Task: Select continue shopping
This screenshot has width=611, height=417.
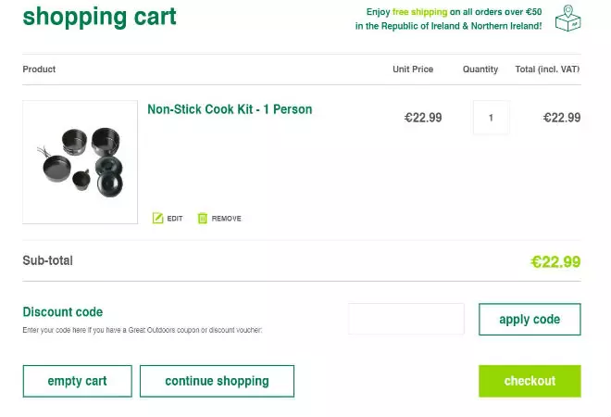Action: [217, 381]
